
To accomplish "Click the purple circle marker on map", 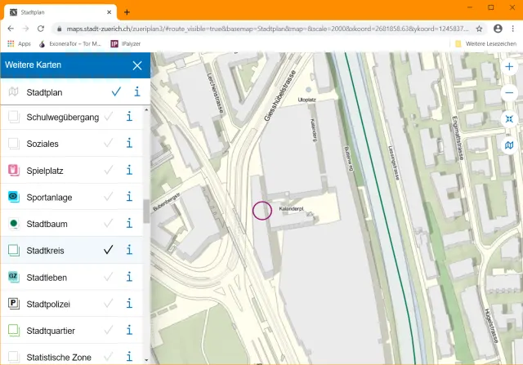I will coord(261,211).
